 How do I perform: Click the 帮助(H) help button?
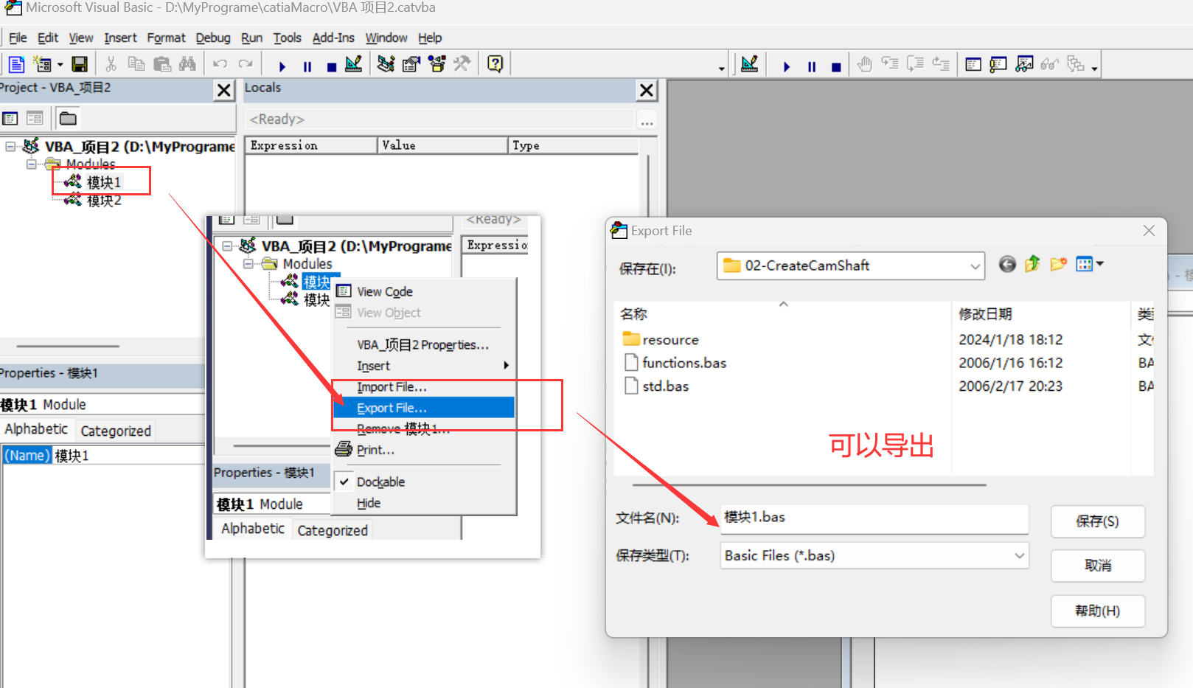point(1097,611)
